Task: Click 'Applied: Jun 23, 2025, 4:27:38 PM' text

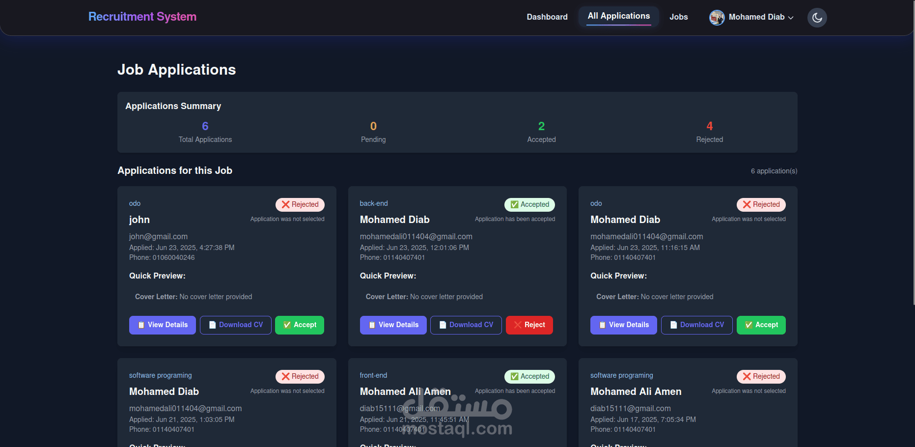Action: pos(182,248)
